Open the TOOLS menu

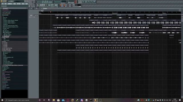pyautogui.click(x=23, y=4)
